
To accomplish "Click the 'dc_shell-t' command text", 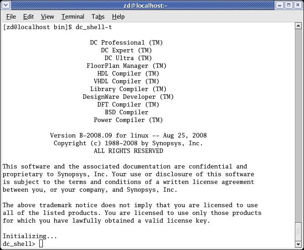I will (93, 27).
